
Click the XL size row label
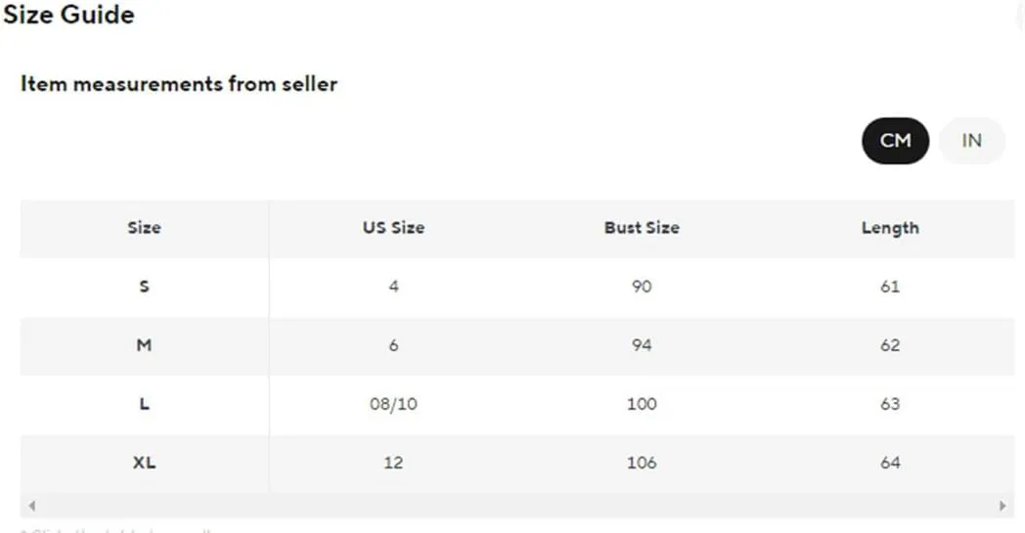point(145,463)
